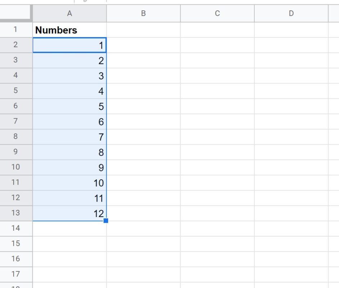Click empty cell C12
This screenshot has width=339, height=288.
[217, 198]
